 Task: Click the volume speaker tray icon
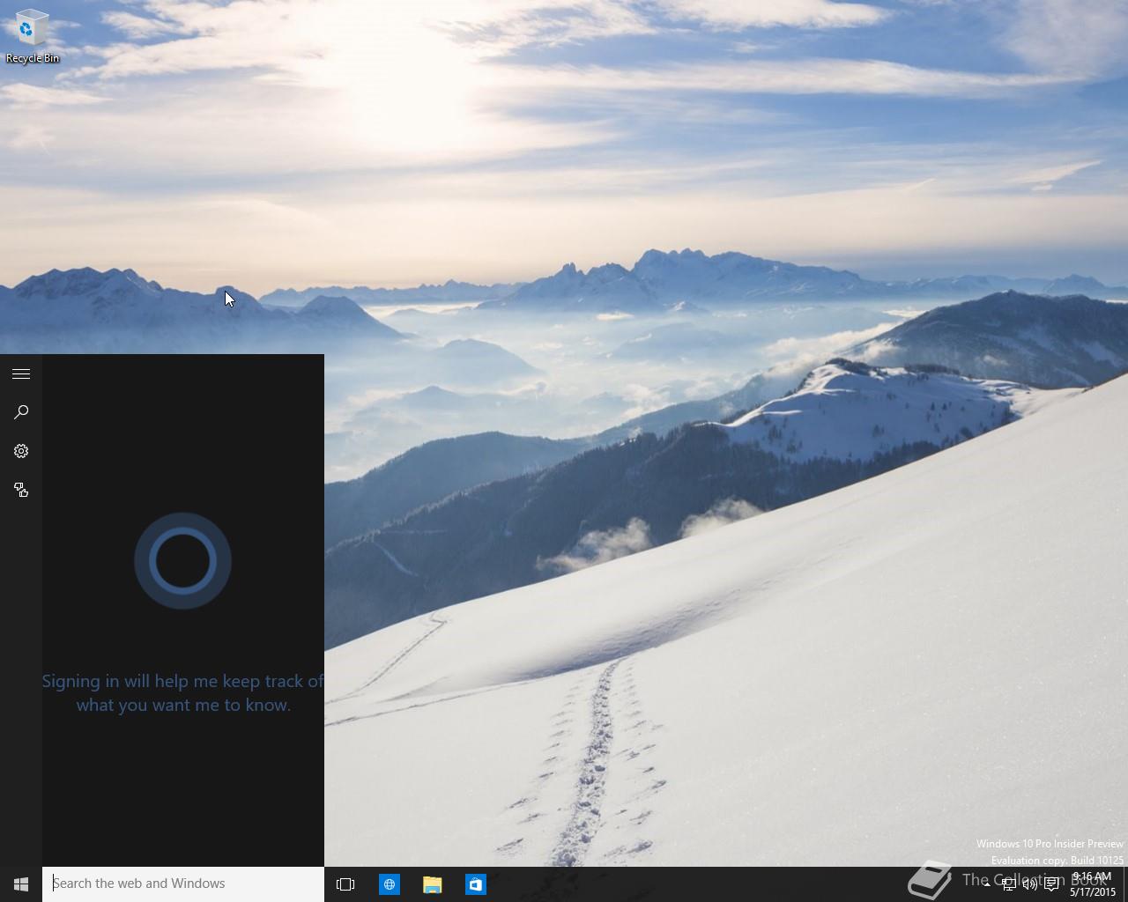click(x=1029, y=884)
